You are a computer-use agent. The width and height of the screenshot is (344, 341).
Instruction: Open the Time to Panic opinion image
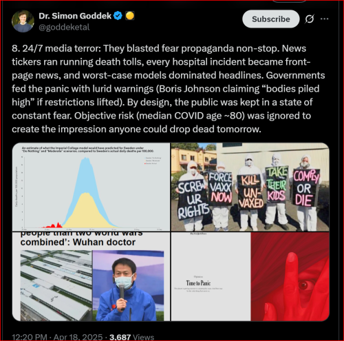pyautogui.click(x=250, y=276)
